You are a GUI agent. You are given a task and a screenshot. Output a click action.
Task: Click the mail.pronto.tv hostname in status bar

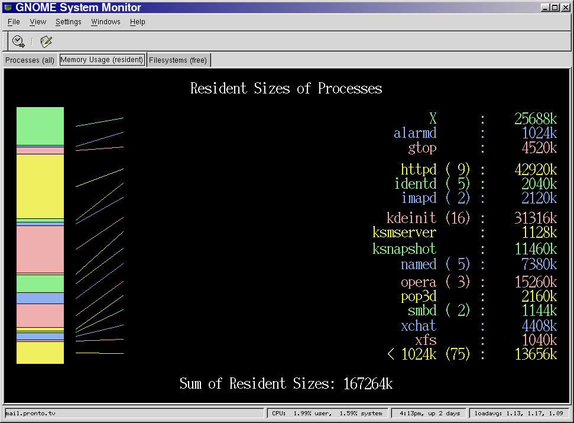[30, 414]
